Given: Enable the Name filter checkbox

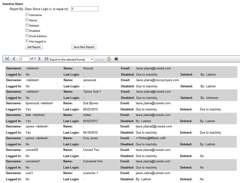Looking at the screenshot, I should (27, 20).
